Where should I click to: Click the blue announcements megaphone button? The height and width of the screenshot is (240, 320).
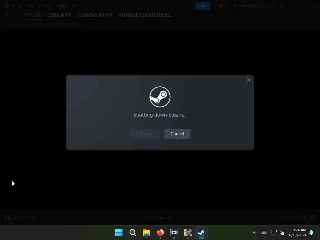click(x=203, y=6)
